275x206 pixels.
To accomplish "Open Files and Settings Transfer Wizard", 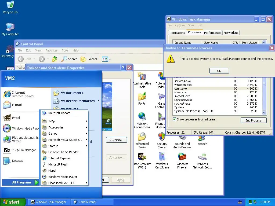I will coord(21,139).
